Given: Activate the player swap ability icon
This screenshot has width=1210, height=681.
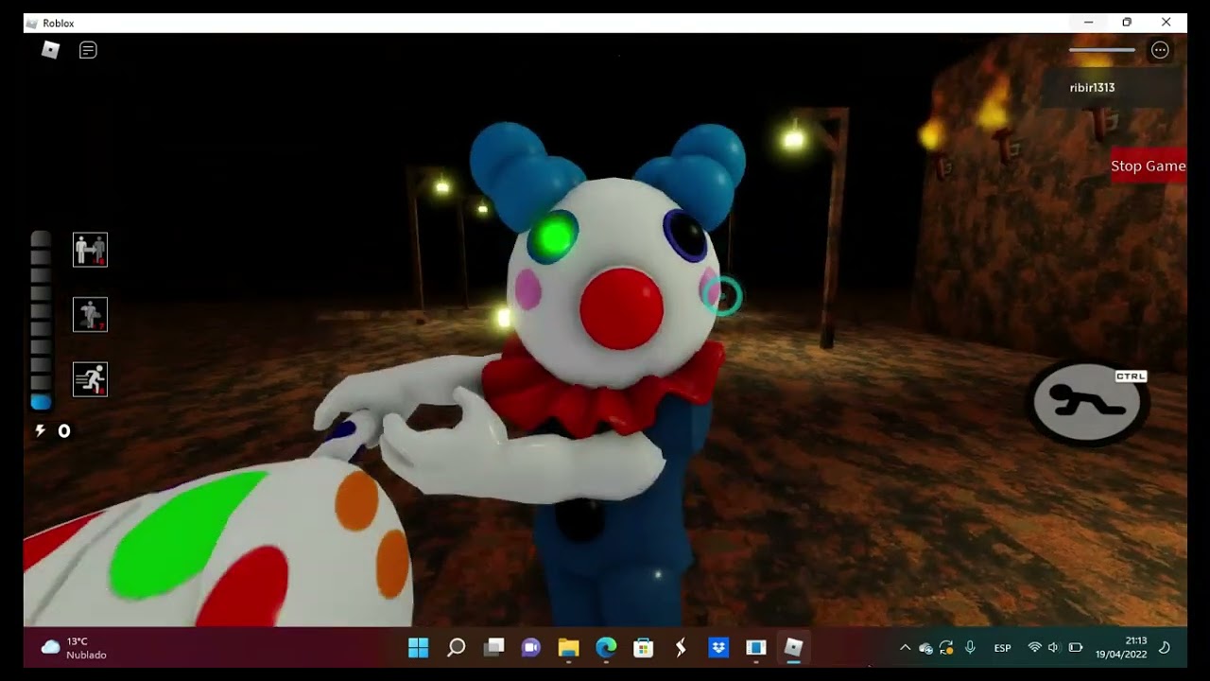Looking at the screenshot, I should click(x=90, y=250).
